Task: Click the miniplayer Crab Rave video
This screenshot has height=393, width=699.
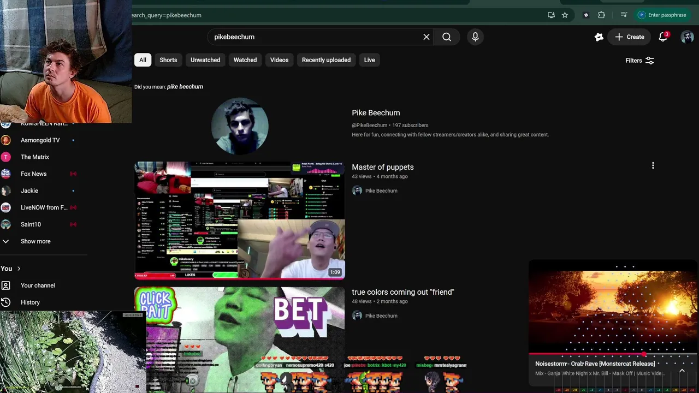Action: [613, 307]
